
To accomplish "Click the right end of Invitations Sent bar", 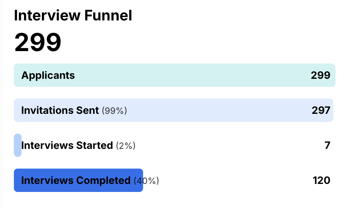I will [x=332, y=110].
